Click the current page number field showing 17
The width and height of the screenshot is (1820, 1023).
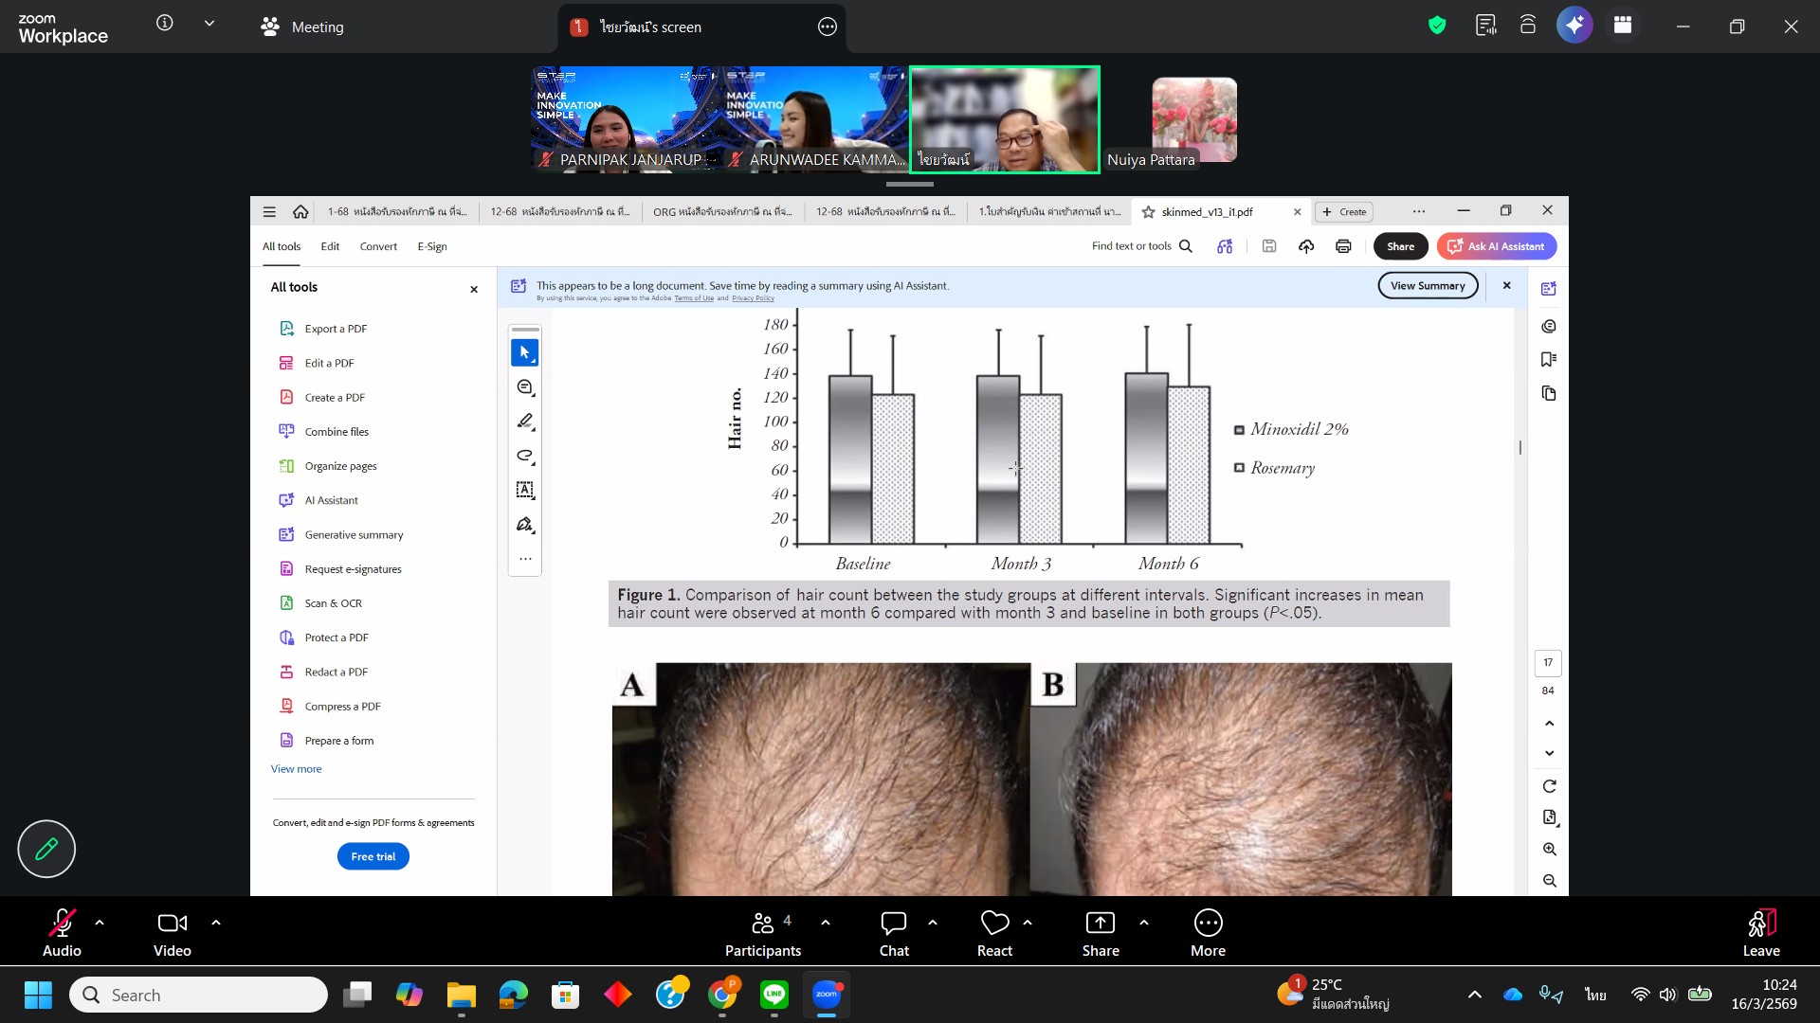tap(1548, 663)
